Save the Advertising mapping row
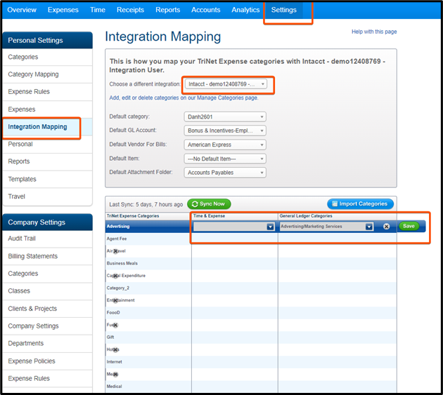 click(408, 226)
